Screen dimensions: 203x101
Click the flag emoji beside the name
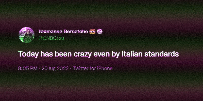(x=92, y=32)
